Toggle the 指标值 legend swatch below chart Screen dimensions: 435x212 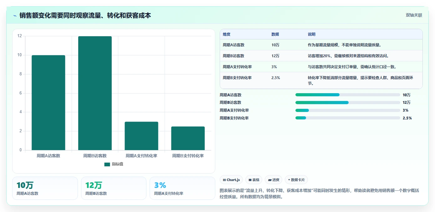tap(107, 164)
